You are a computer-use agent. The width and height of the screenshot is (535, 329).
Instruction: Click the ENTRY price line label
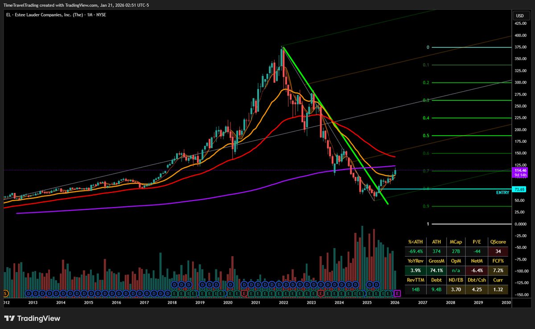[x=502, y=193]
